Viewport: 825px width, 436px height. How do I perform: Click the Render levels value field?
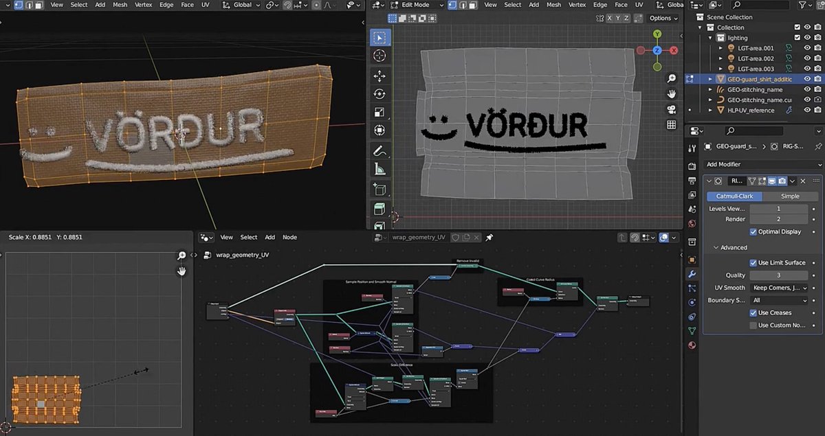point(779,219)
